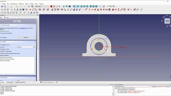
Task: Open the Sketch menu
Action: tap(27, 4)
